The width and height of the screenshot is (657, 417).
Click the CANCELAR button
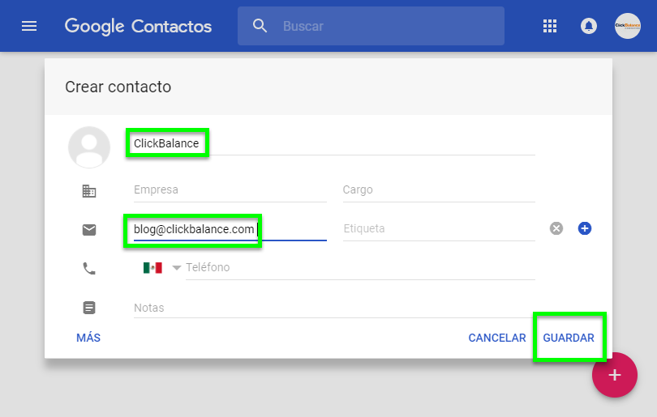(x=497, y=338)
